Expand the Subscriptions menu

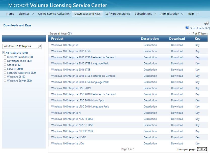pyautogui.click(x=145, y=14)
